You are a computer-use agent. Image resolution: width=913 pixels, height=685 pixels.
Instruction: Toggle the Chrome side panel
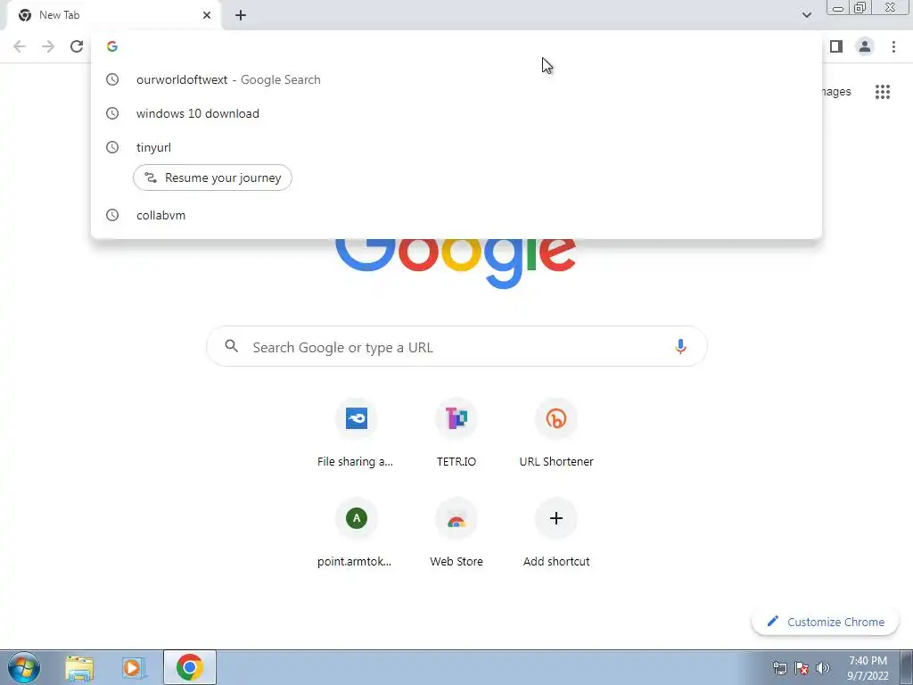point(836,46)
